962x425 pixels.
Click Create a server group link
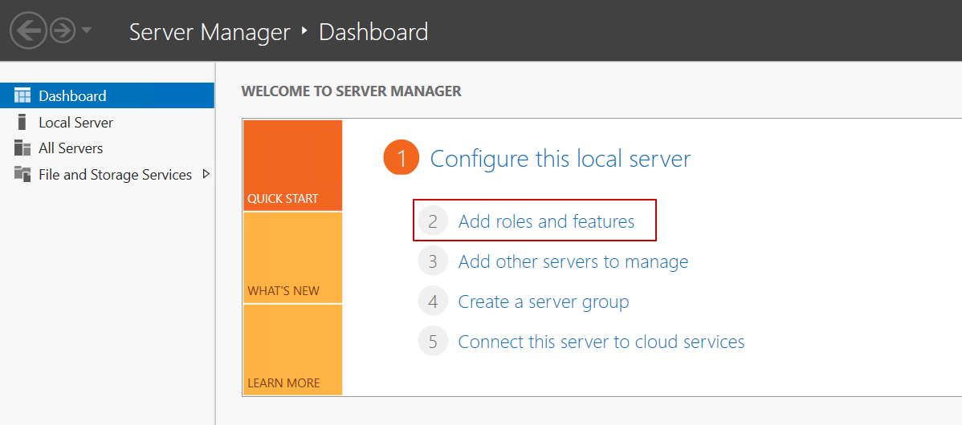point(544,302)
